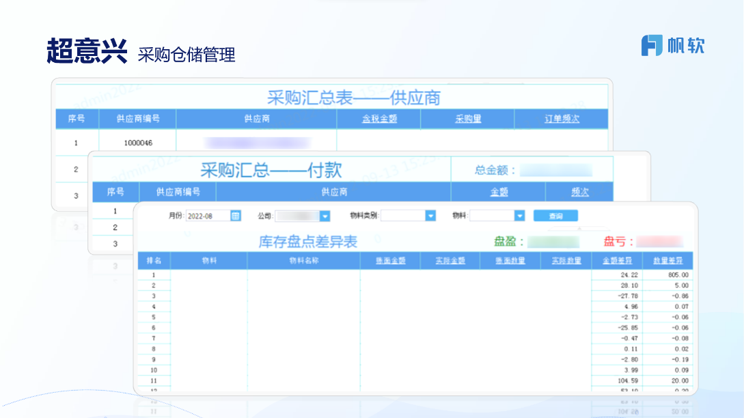Click the red 盘亏 label

pyautogui.click(x=618, y=242)
